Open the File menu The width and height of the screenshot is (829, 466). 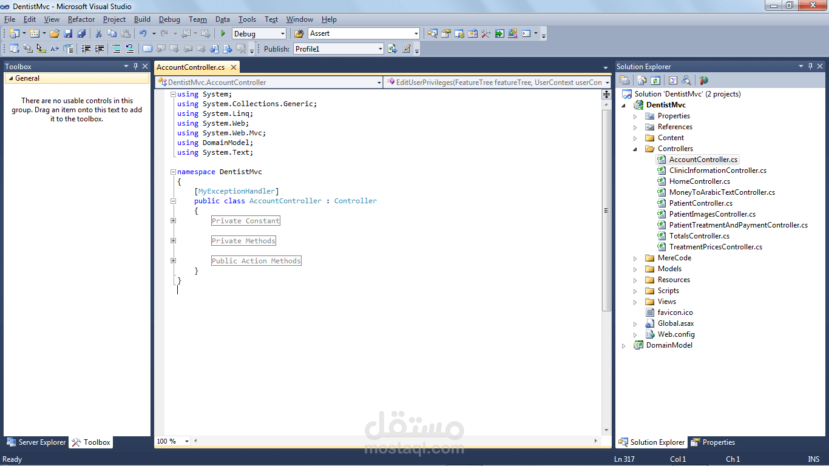pyautogui.click(x=10, y=19)
